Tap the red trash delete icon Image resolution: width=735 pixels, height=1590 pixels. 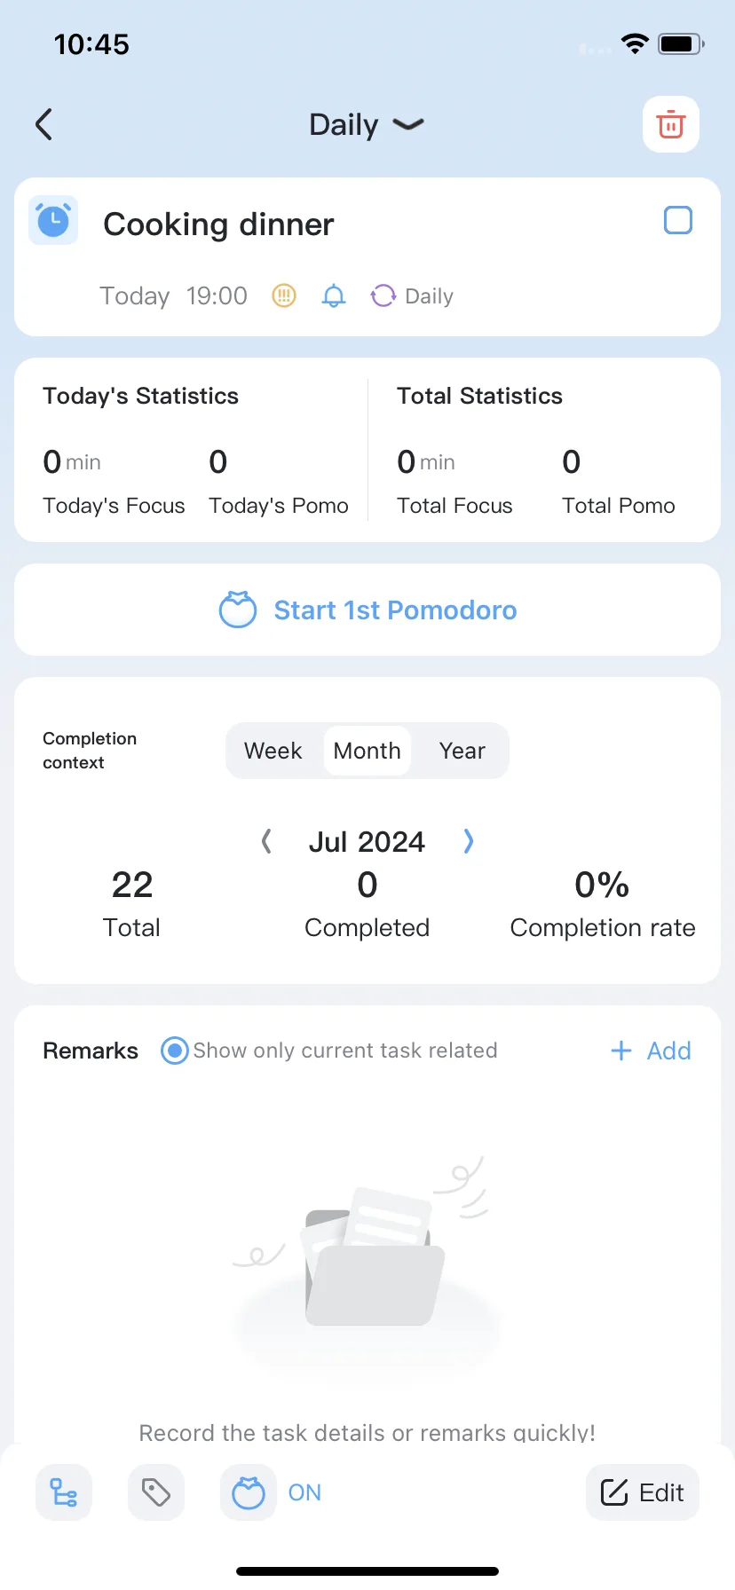tap(670, 124)
